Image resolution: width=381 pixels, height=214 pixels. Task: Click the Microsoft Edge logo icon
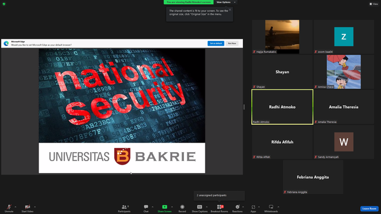tap(7, 43)
